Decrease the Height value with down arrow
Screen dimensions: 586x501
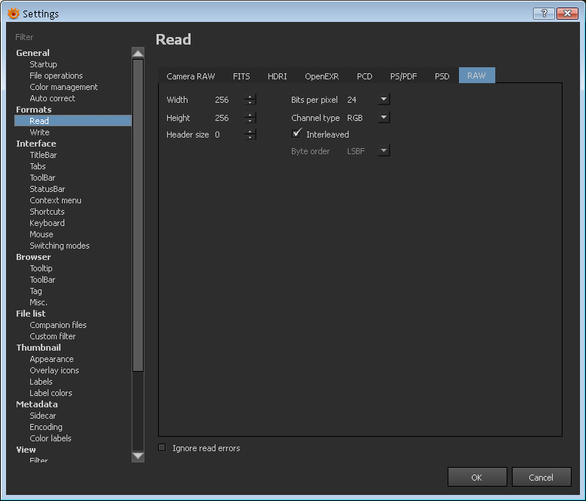(x=250, y=121)
